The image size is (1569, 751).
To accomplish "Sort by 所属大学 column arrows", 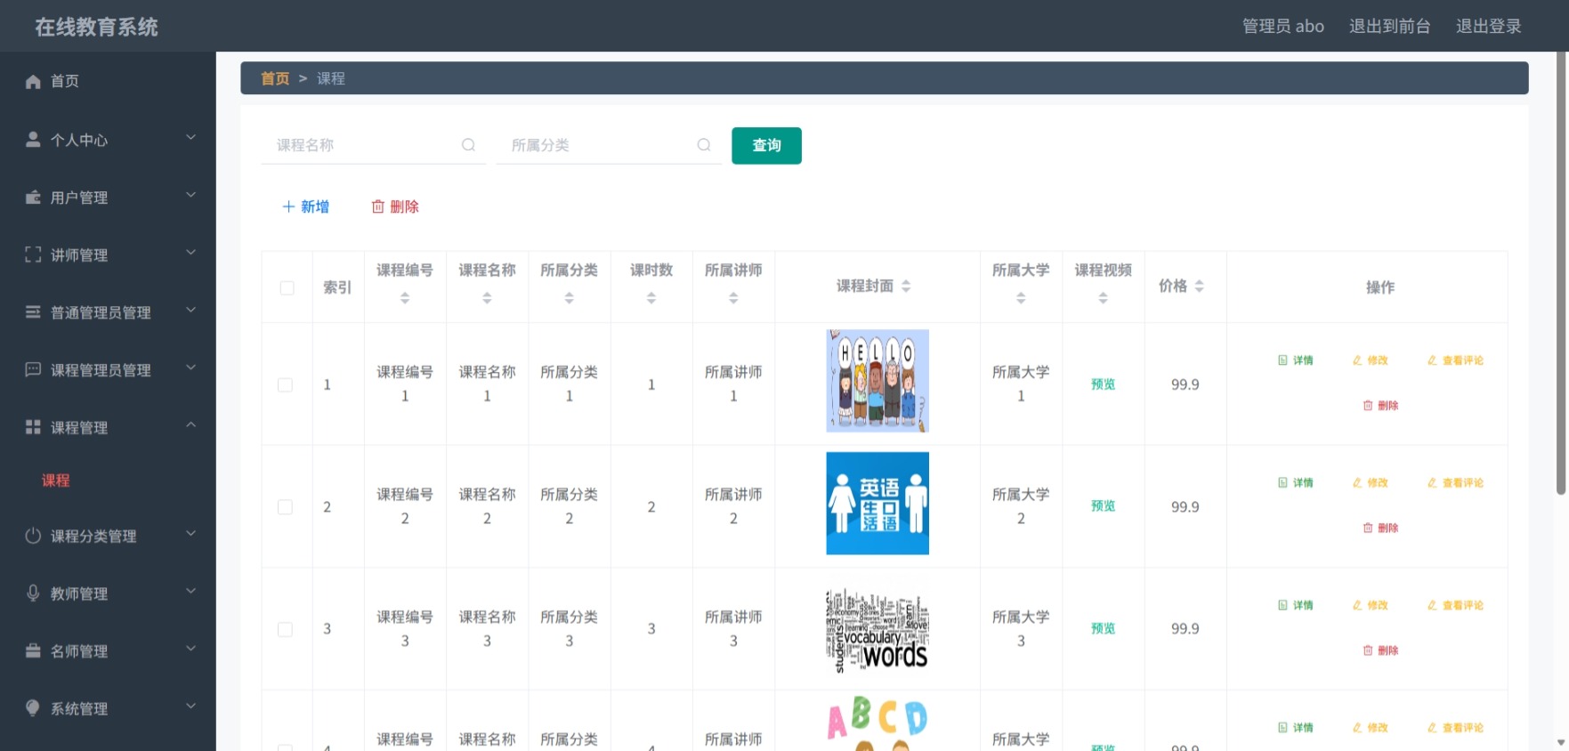I will tap(1021, 299).
